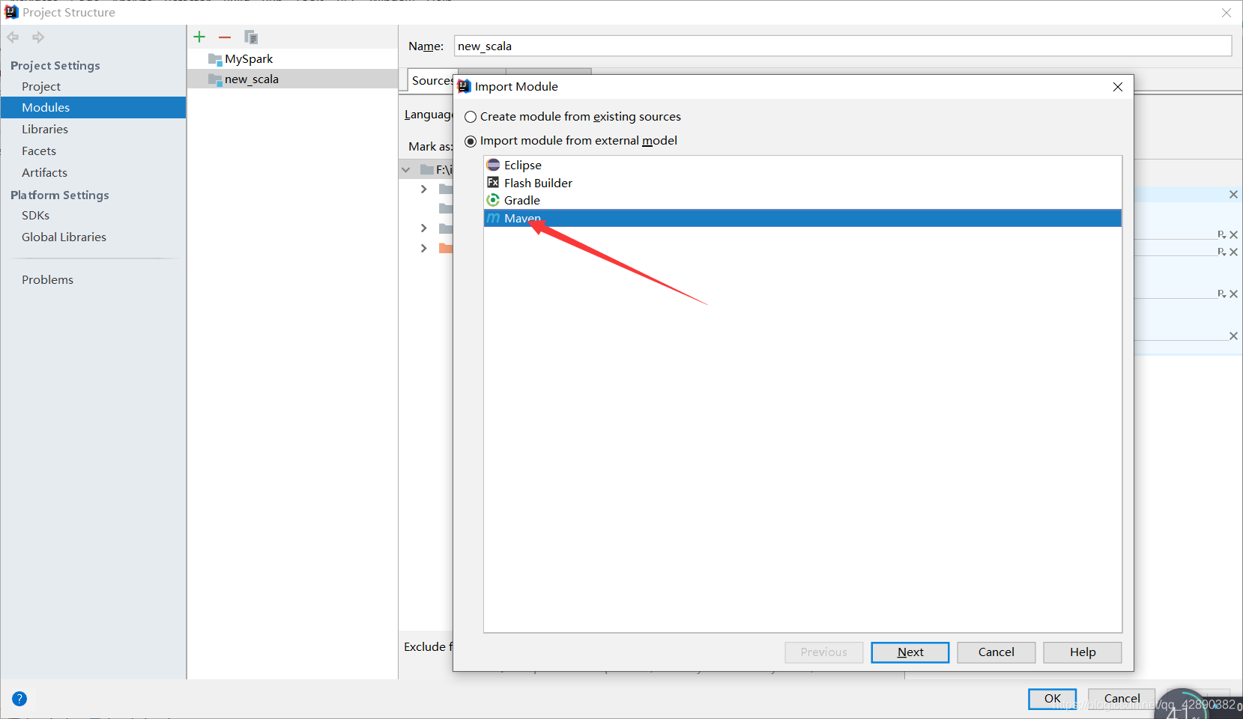Switch to the Sources tab
The width and height of the screenshot is (1243, 719).
(432, 81)
